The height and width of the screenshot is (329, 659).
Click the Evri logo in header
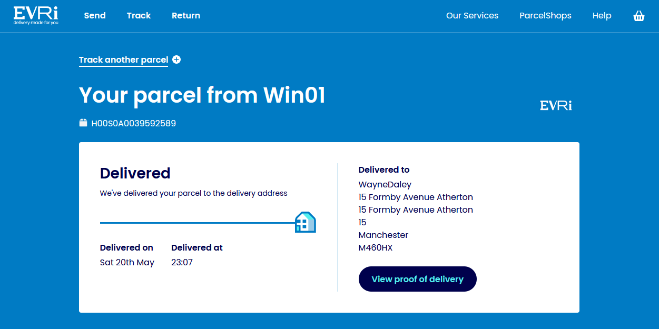pos(36,16)
